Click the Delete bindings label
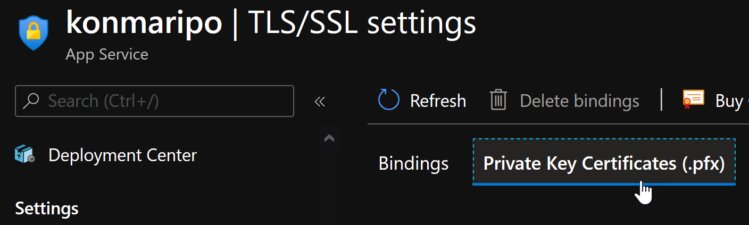Image resolution: width=749 pixels, height=225 pixels. [579, 101]
